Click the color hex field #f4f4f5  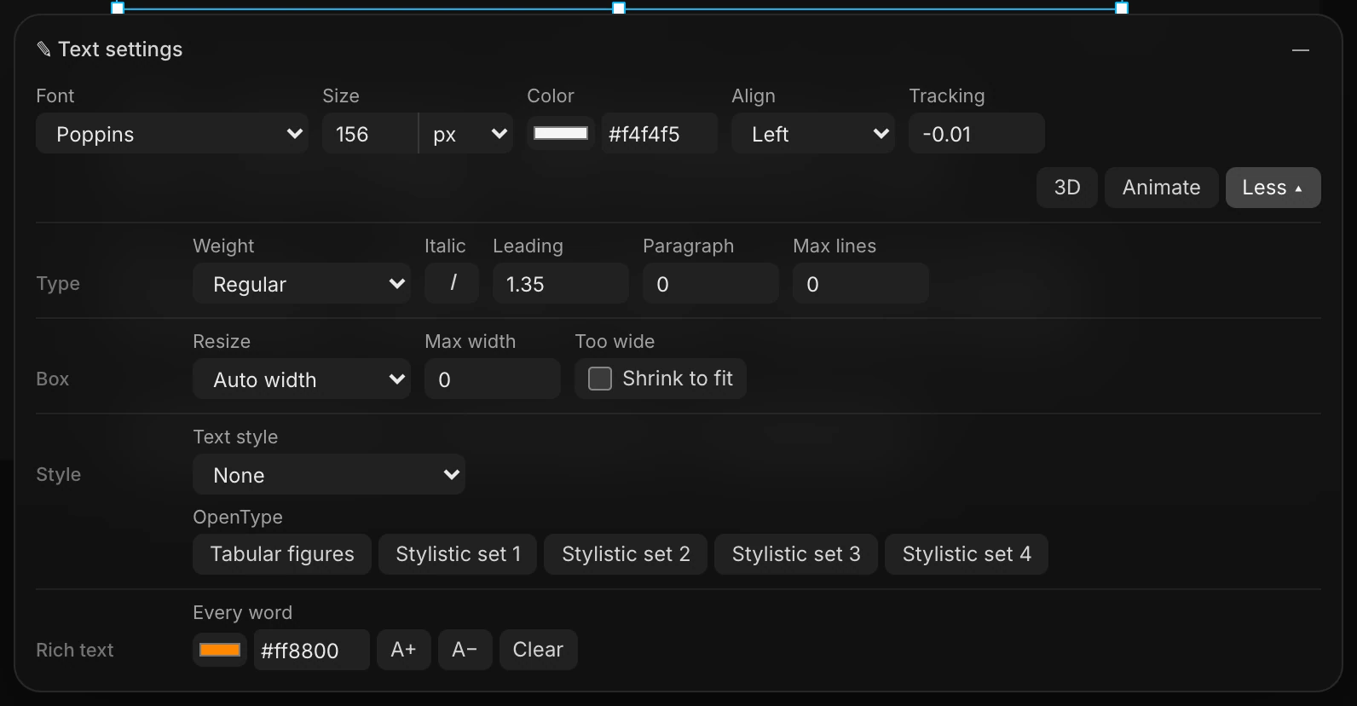click(x=660, y=133)
